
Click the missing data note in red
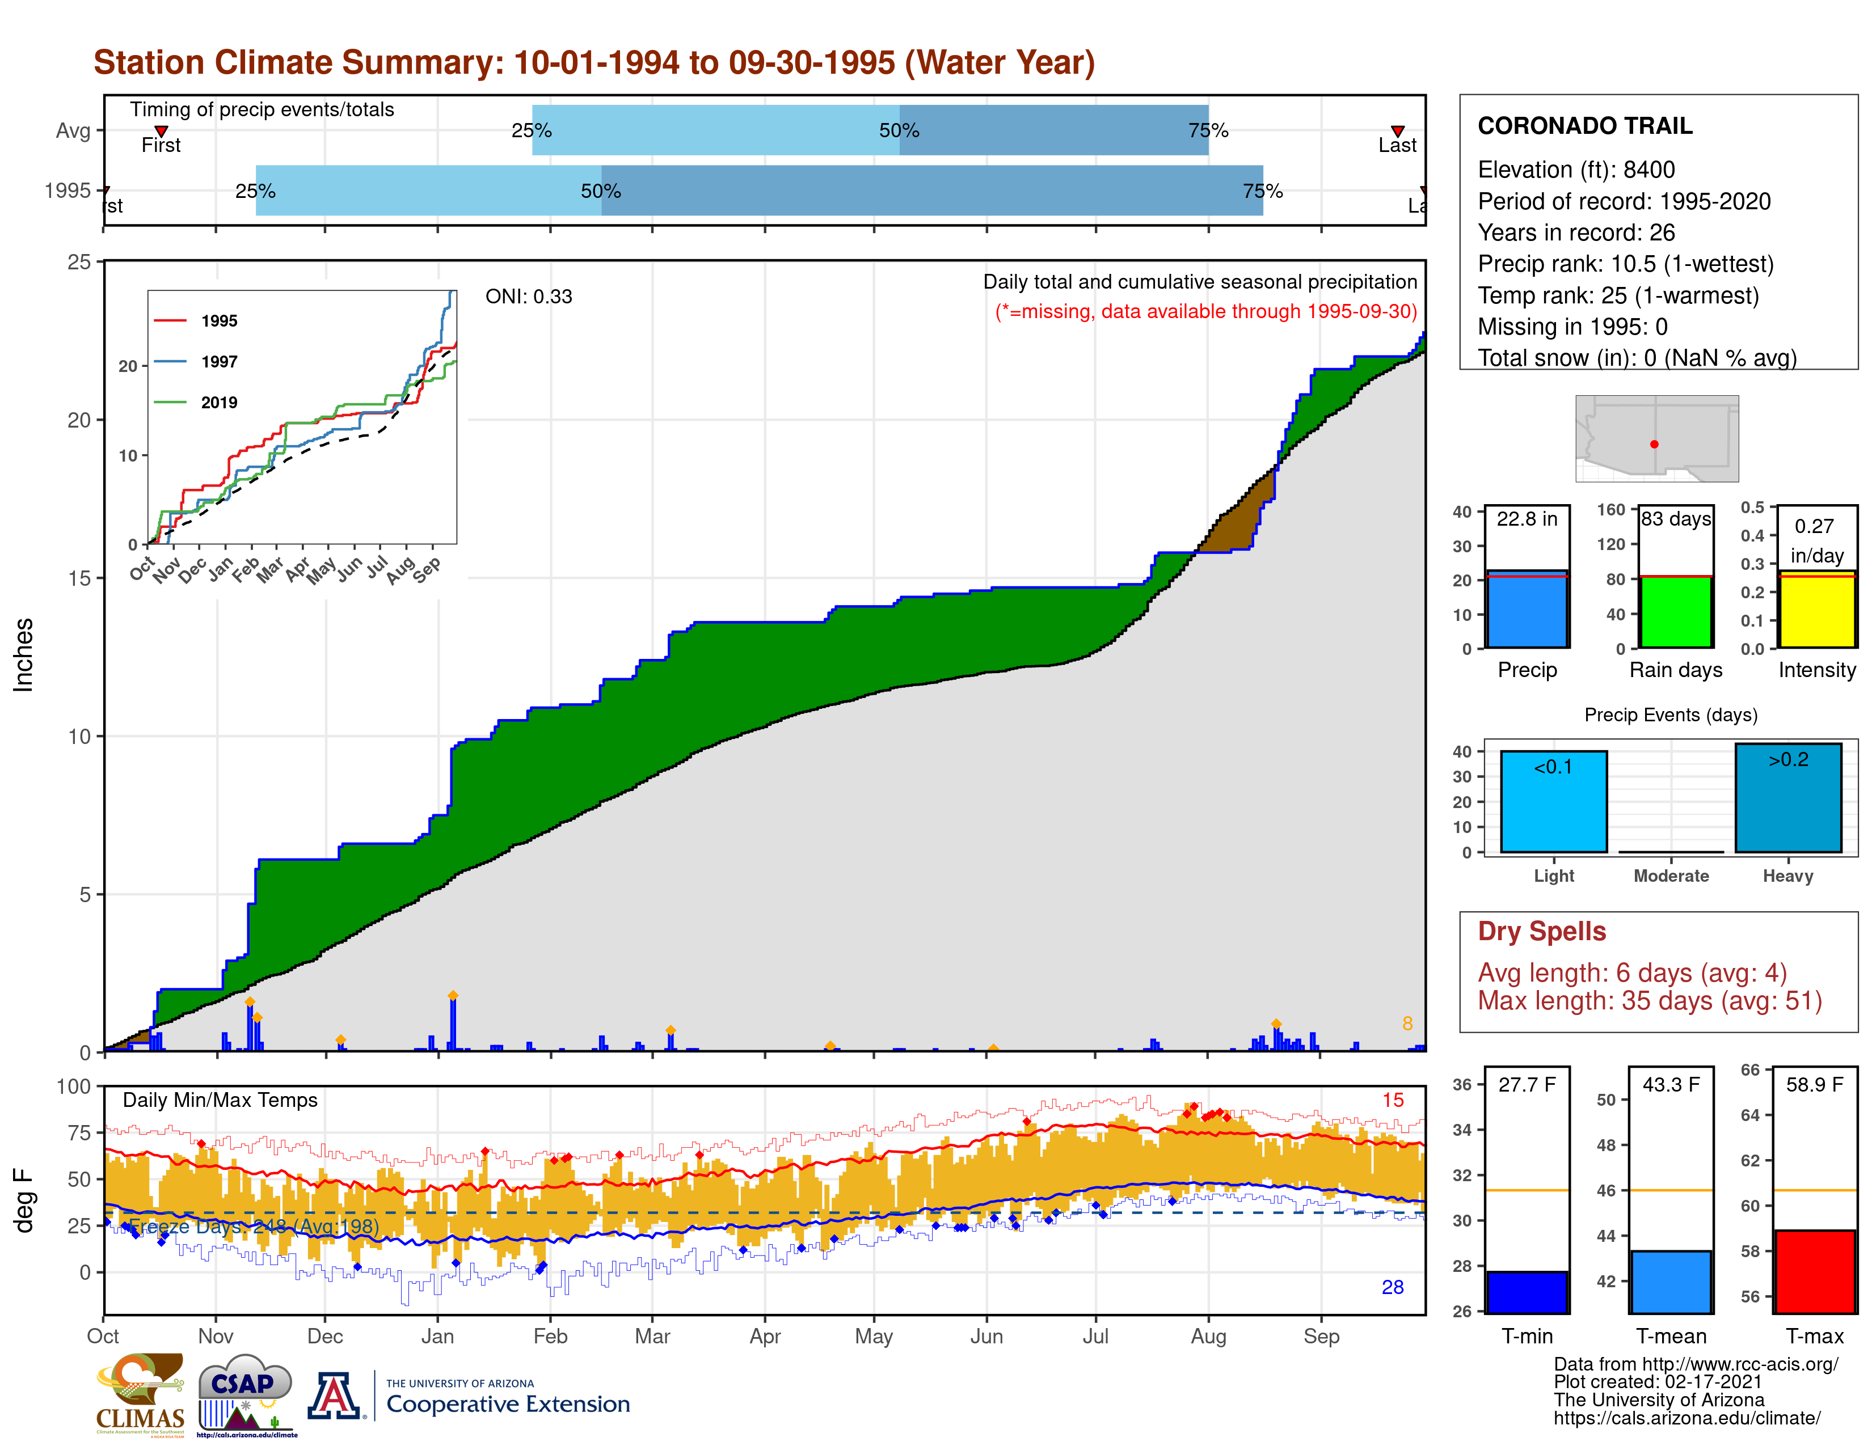click(1206, 311)
